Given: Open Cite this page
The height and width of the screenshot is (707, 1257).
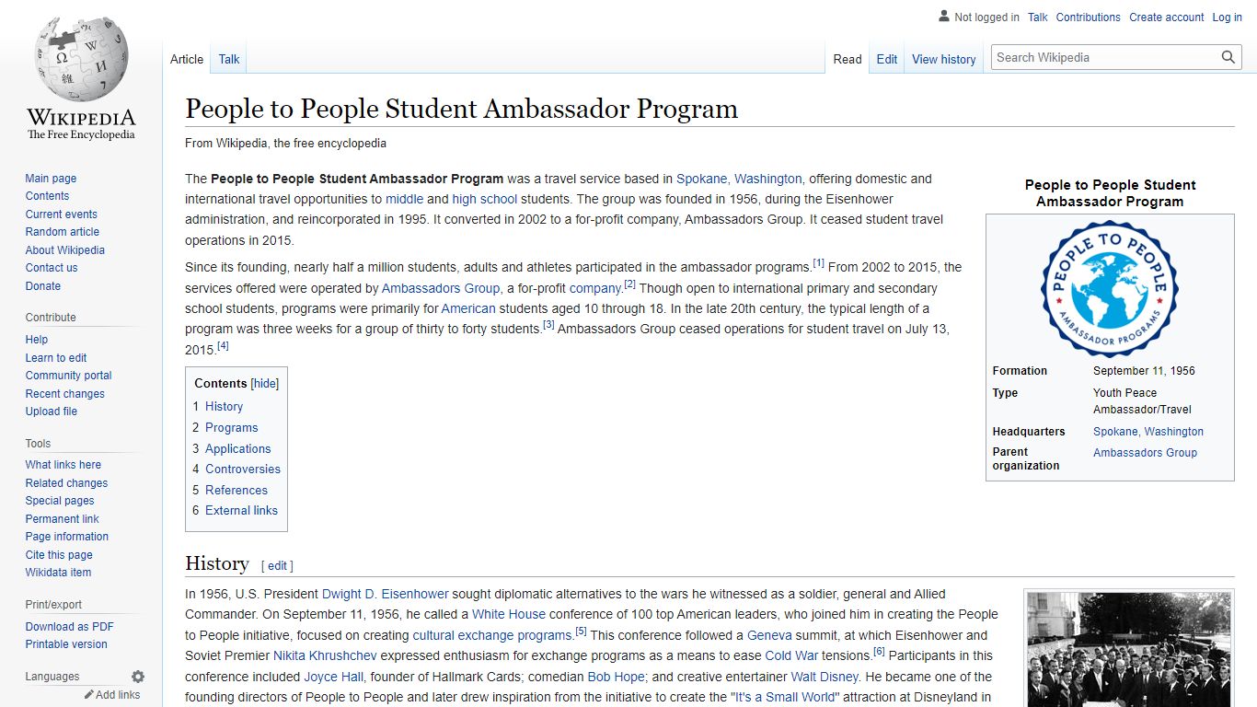Looking at the screenshot, I should 59,555.
